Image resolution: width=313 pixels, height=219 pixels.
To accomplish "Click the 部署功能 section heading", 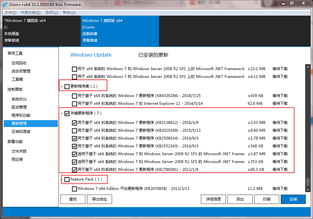I will [x=15, y=142].
